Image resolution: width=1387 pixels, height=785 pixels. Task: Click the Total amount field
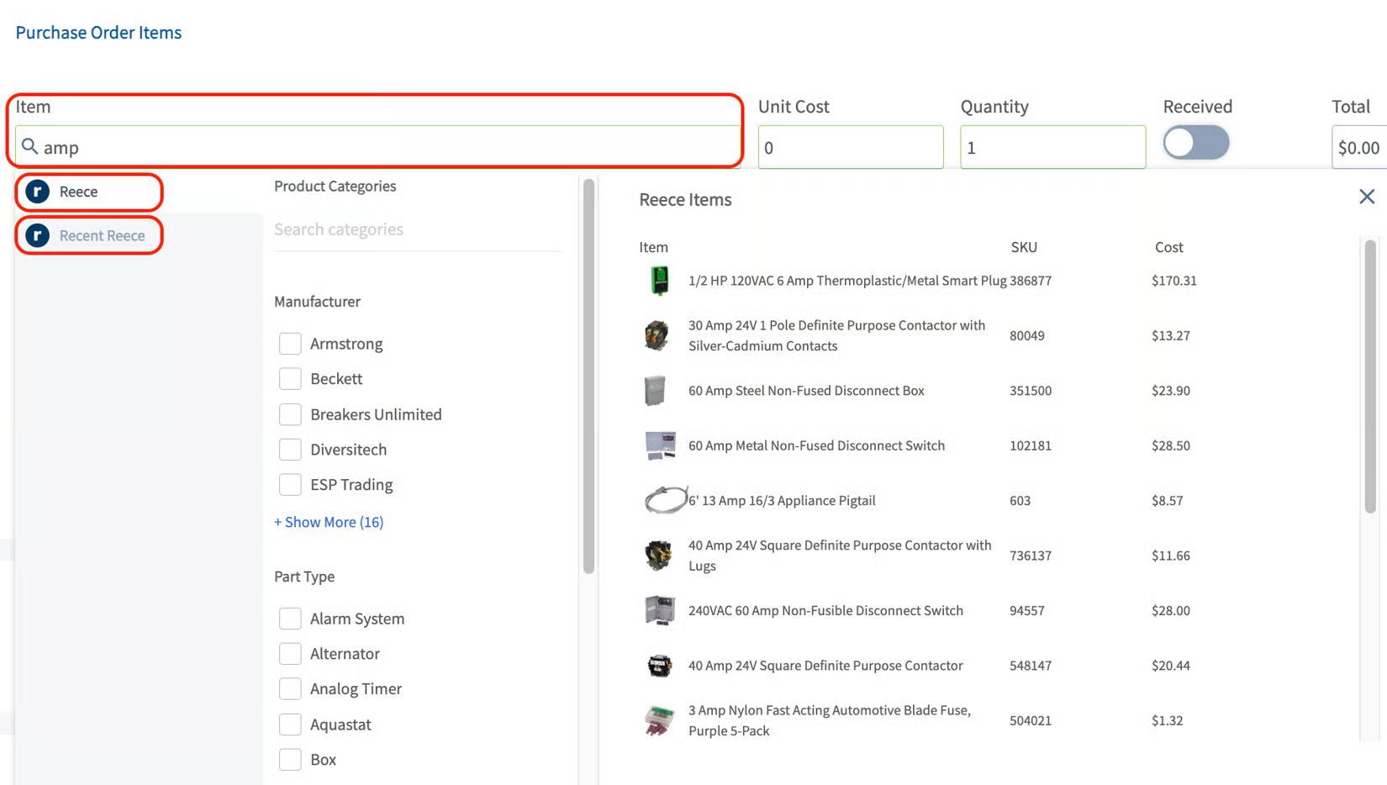[1359, 147]
